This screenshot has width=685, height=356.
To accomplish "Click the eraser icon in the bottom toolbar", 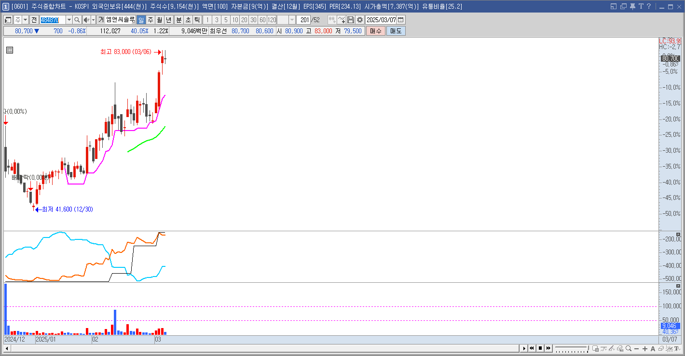I will [661, 348].
